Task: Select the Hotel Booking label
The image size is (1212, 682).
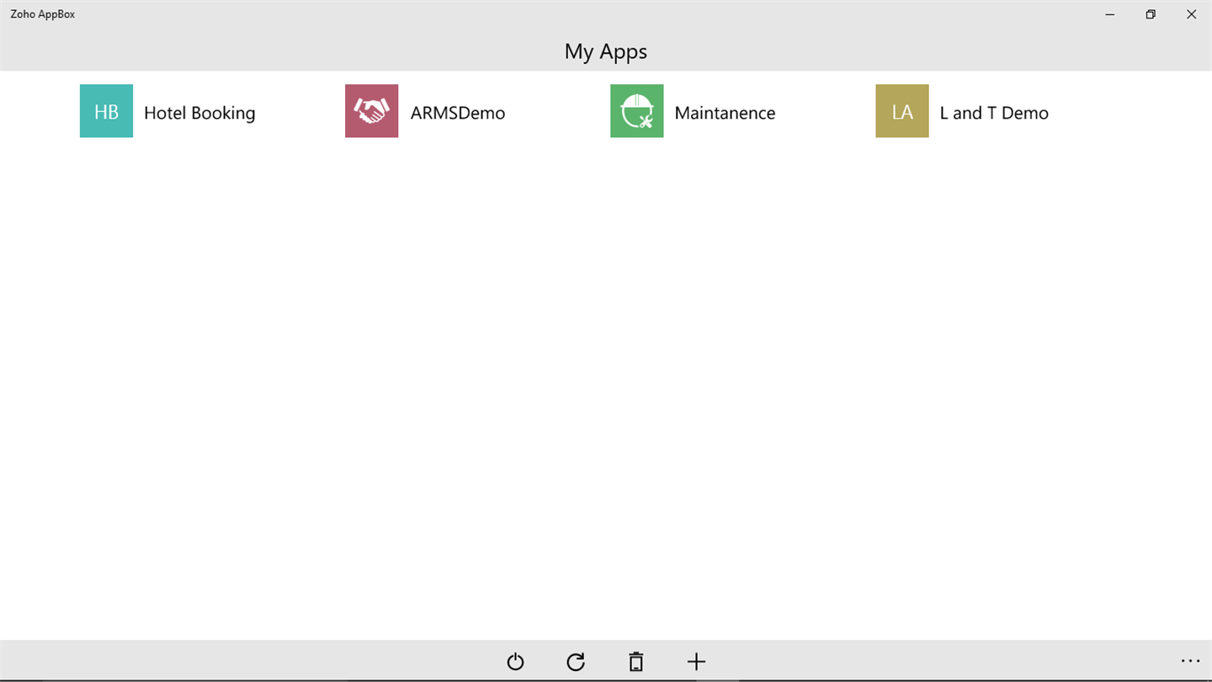Action: click(199, 113)
